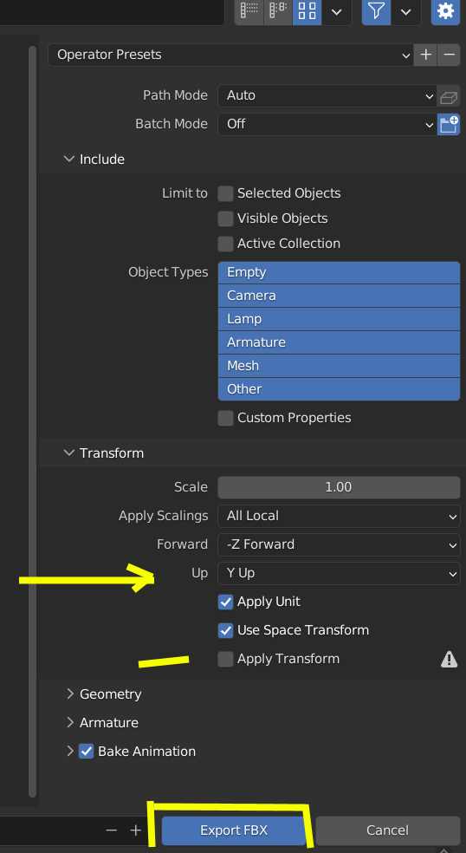The width and height of the screenshot is (466, 853).
Task: Open the Forward axis dropdown
Action: (x=339, y=545)
